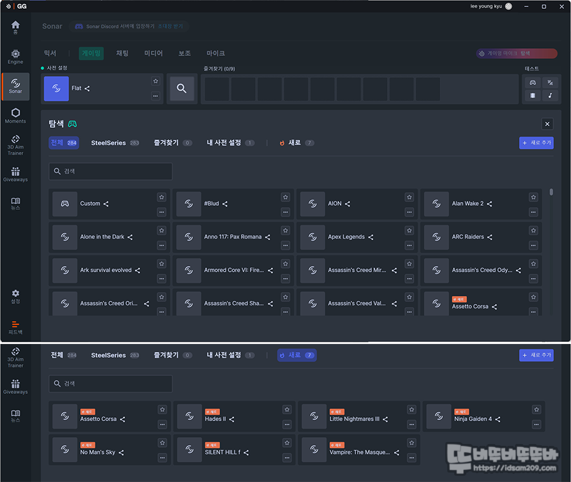Favorite the #Blud preset star
Viewport: 571px width, 482px height.
pos(285,197)
